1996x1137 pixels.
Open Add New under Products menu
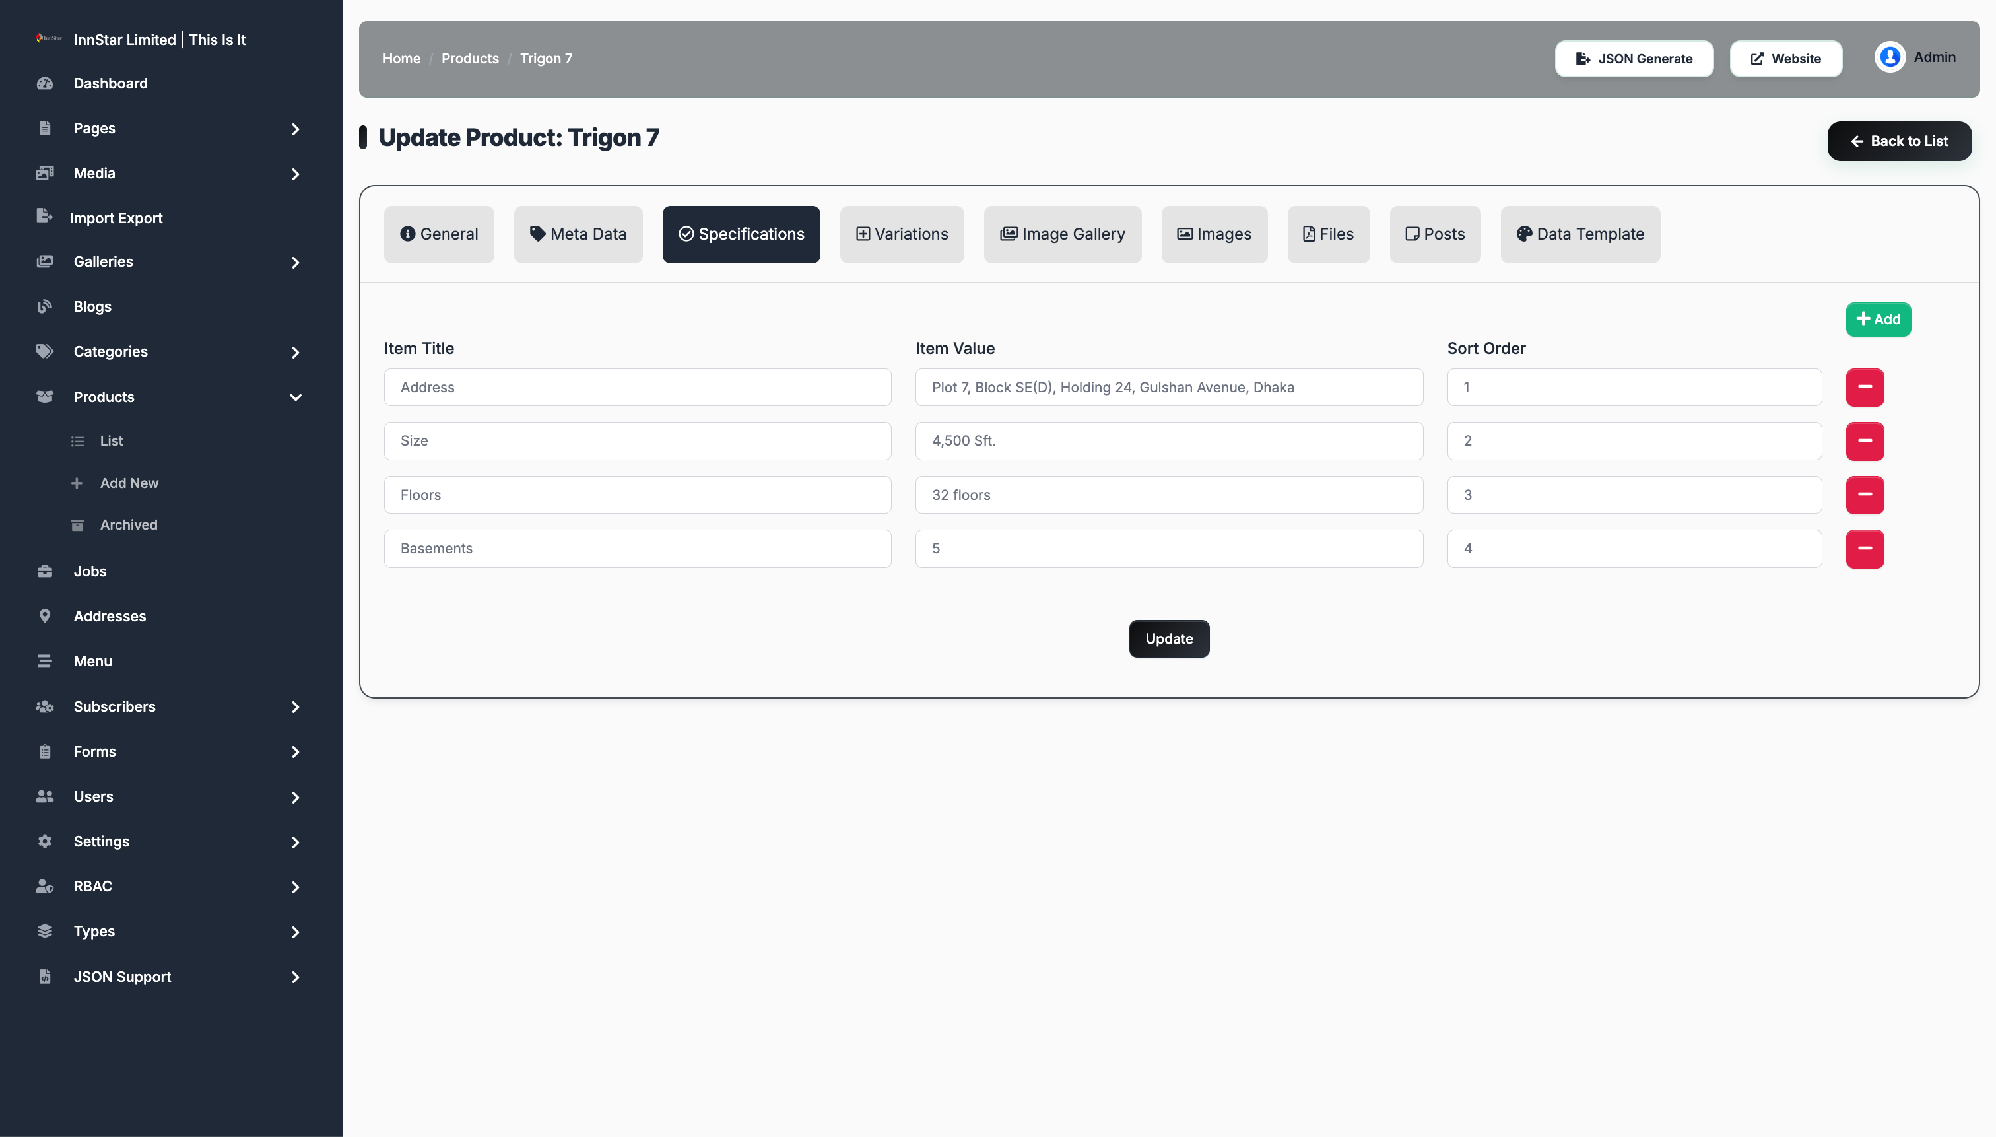tap(129, 483)
